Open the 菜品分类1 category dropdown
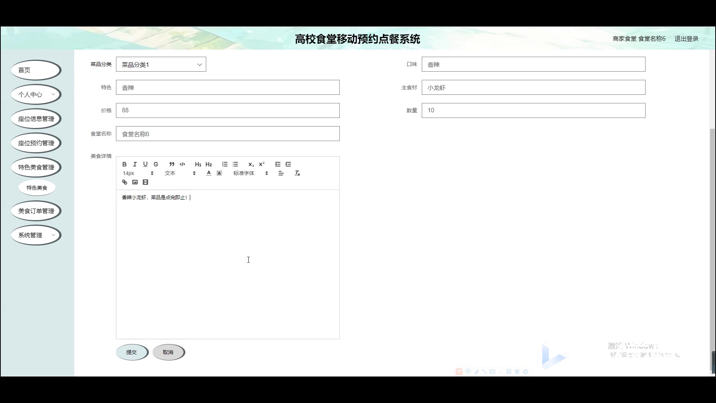716x403 pixels. tap(161, 65)
